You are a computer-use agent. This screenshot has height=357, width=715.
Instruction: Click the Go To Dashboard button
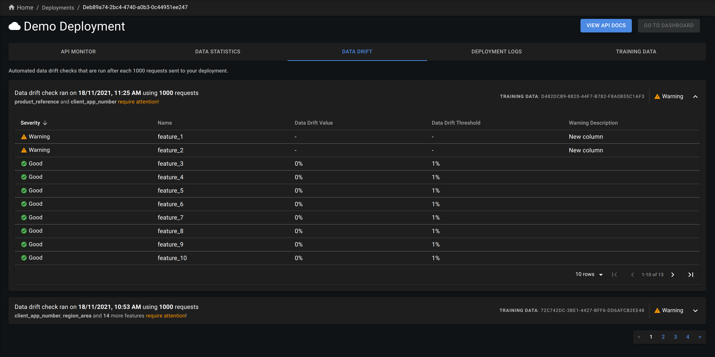point(669,25)
